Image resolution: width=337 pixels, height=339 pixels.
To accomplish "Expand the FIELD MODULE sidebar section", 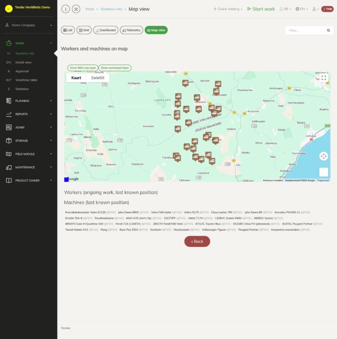I will click(29, 154).
